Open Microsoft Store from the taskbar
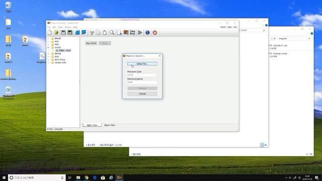Viewport: 322px width, 181px height. [x=103, y=177]
